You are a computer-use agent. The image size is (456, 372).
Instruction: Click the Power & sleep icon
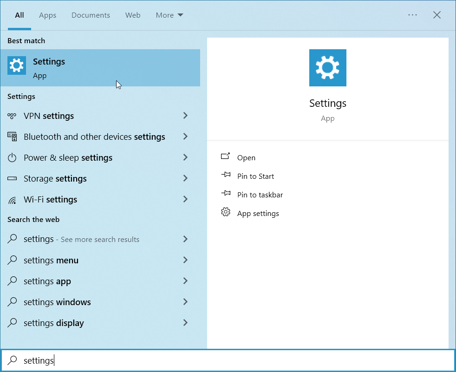pyautogui.click(x=12, y=157)
